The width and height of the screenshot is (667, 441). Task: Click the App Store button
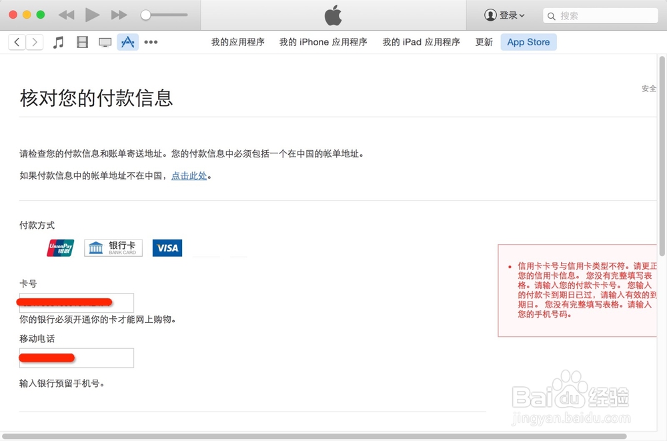pyautogui.click(x=528, y=41)
